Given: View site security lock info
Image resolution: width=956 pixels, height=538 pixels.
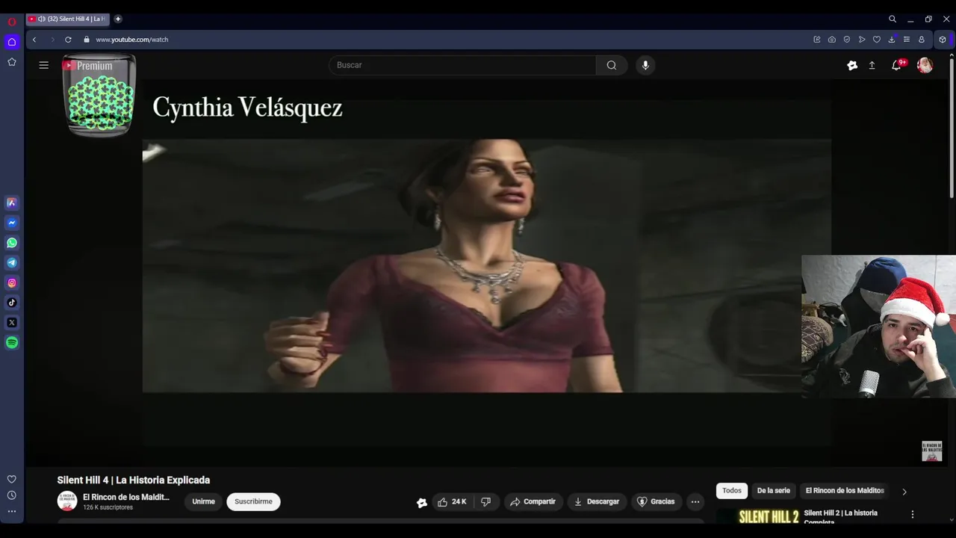Looking at the screenshot, I should 87,40.
